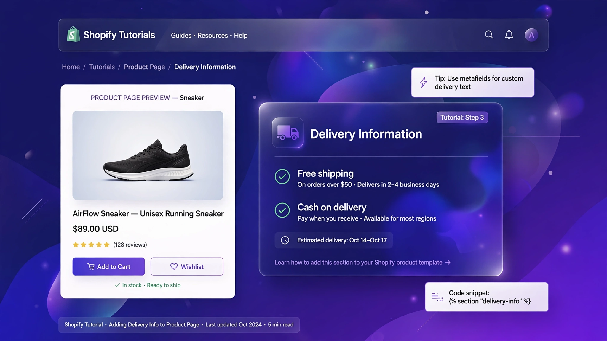Click the 5 min read footer text

[x=280, y=325]
